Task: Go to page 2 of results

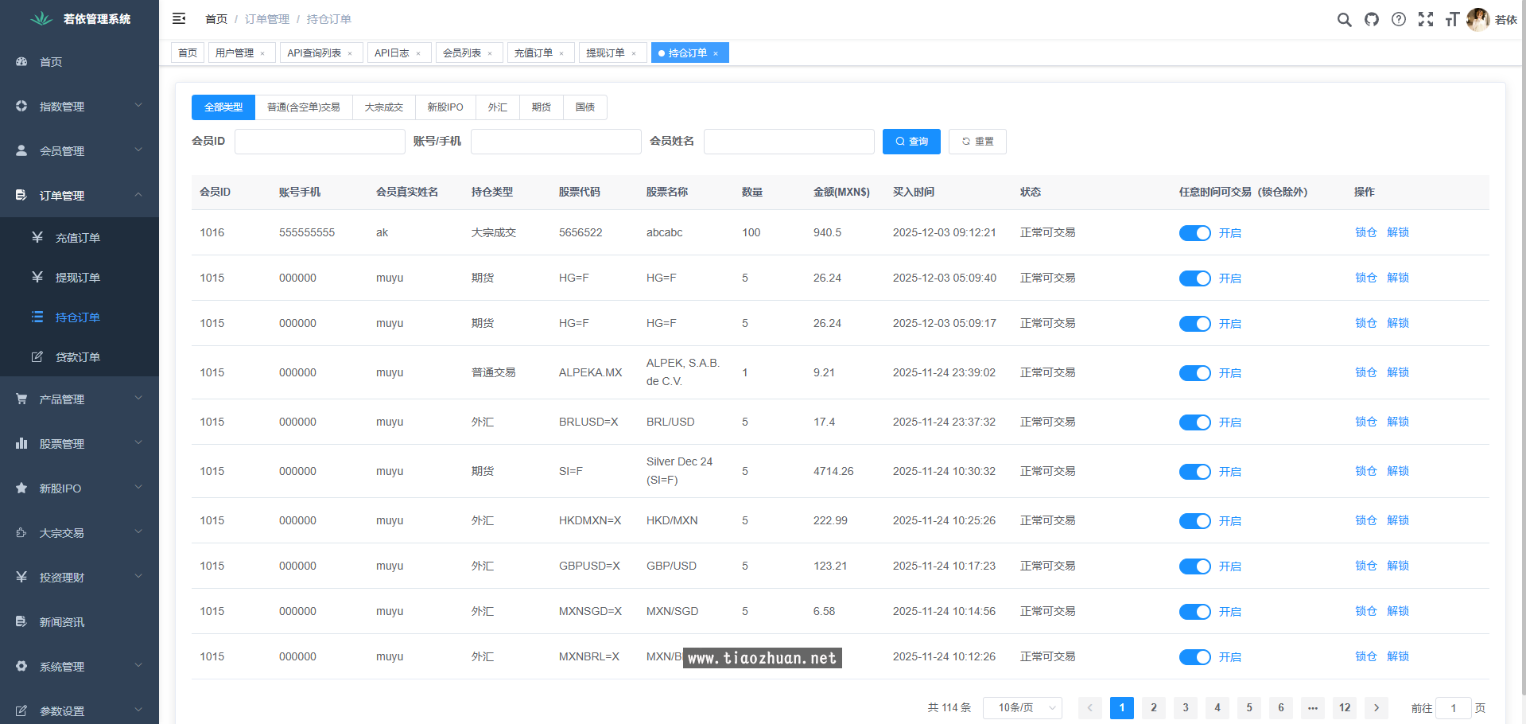Action: (1153, 707)
